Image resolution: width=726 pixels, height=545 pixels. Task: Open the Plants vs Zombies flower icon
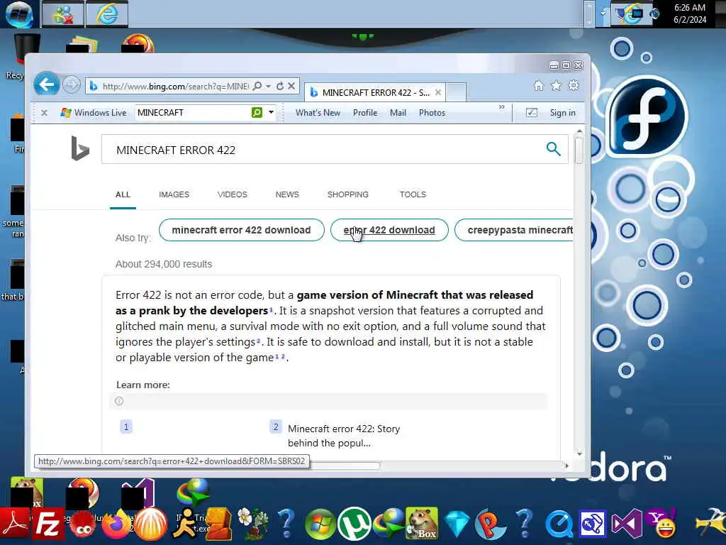pos(252,524)
